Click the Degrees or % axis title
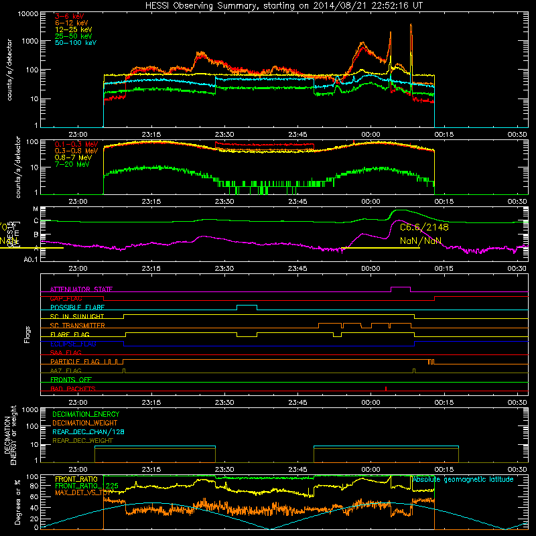This screenshot has width=536, height=536. tap(18, 502)
